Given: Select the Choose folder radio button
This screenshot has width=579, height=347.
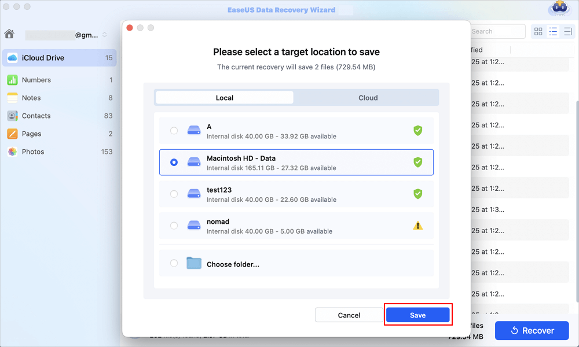Looking at the screenshot, I should coord(174,263).
